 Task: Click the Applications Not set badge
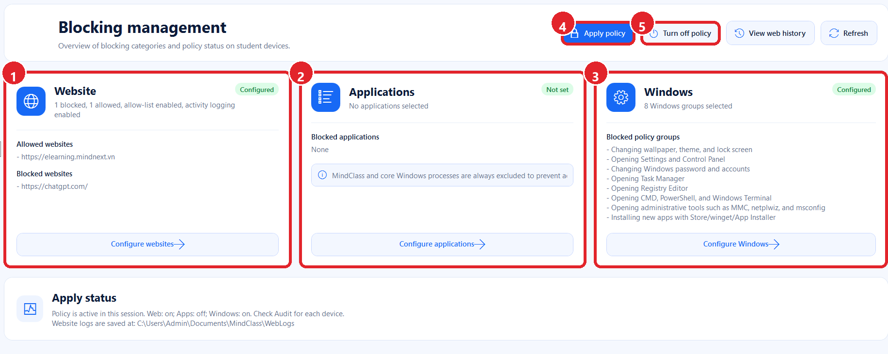pos(557,90)
